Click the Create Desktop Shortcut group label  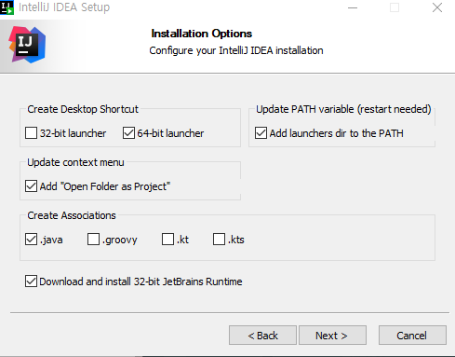click(83, 109)
